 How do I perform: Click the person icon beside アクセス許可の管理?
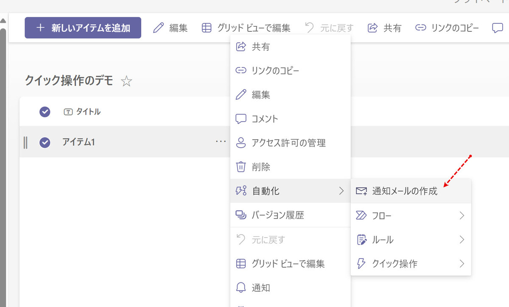[241, 143]
